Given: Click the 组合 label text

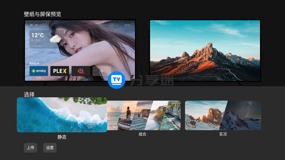Looking at the screenshot, I should (x=142, y=134).
